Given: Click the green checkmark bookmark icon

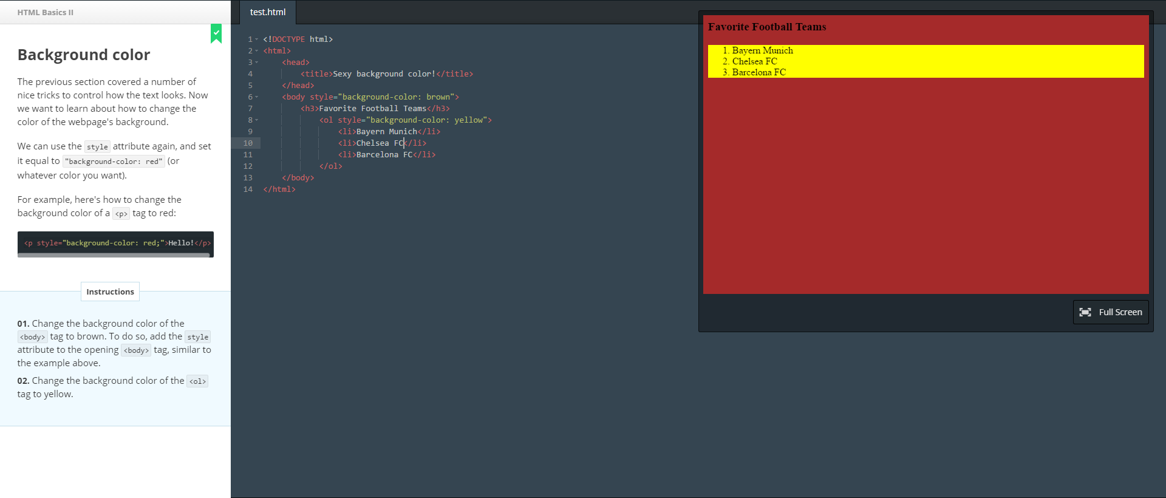Looking at the screenshot, I should click(216, 33).
